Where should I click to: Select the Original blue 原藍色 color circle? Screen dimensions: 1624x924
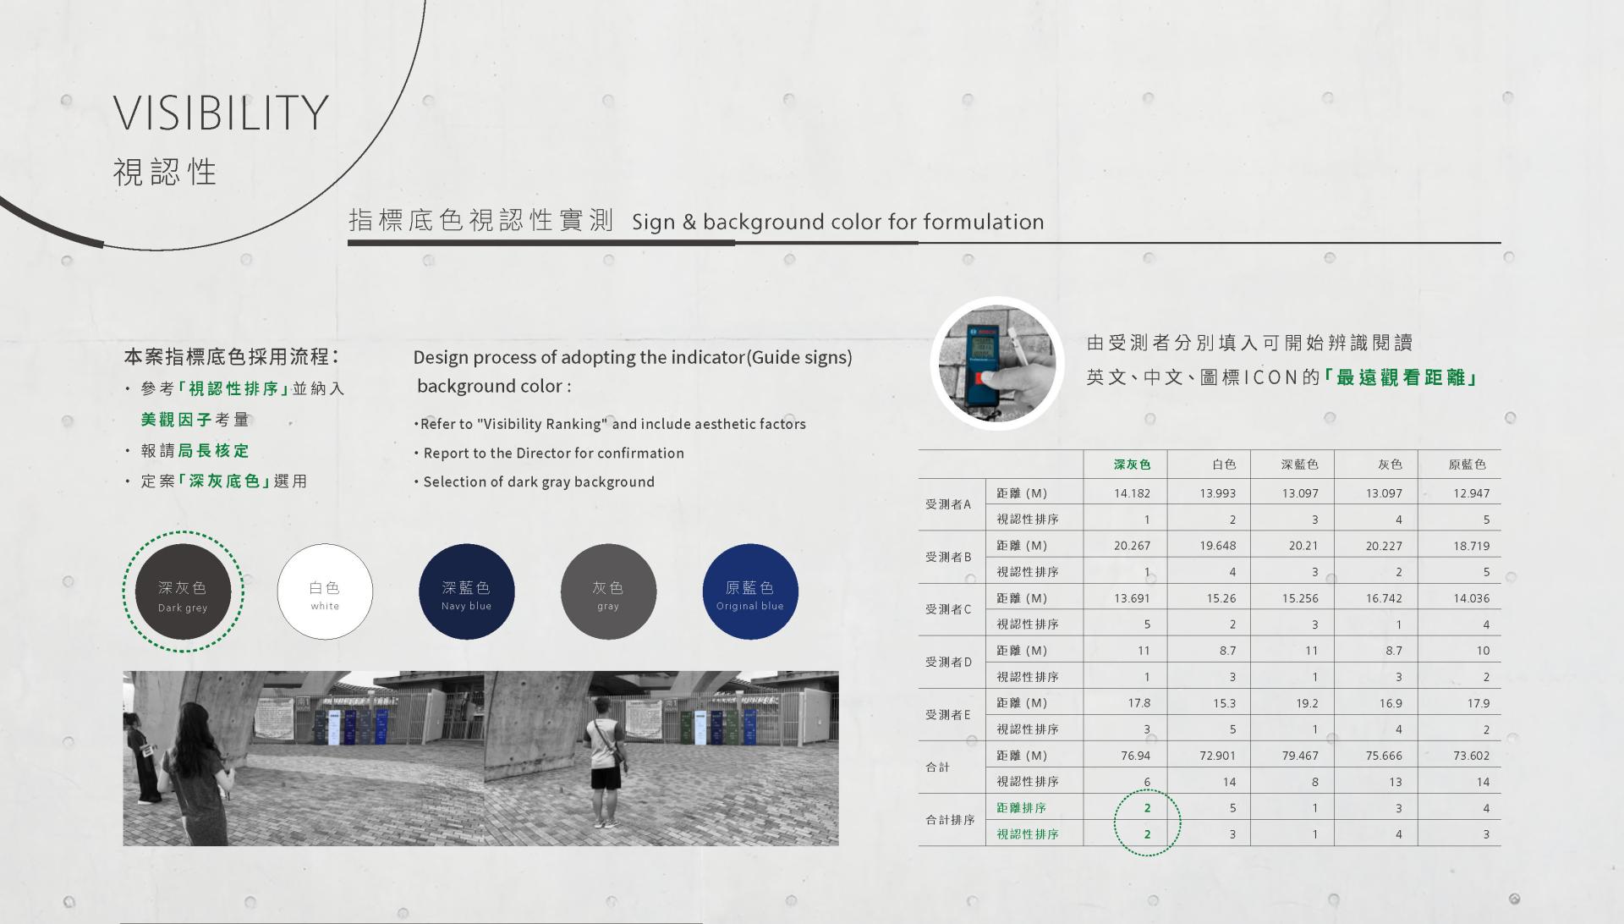tap(750, 591)
